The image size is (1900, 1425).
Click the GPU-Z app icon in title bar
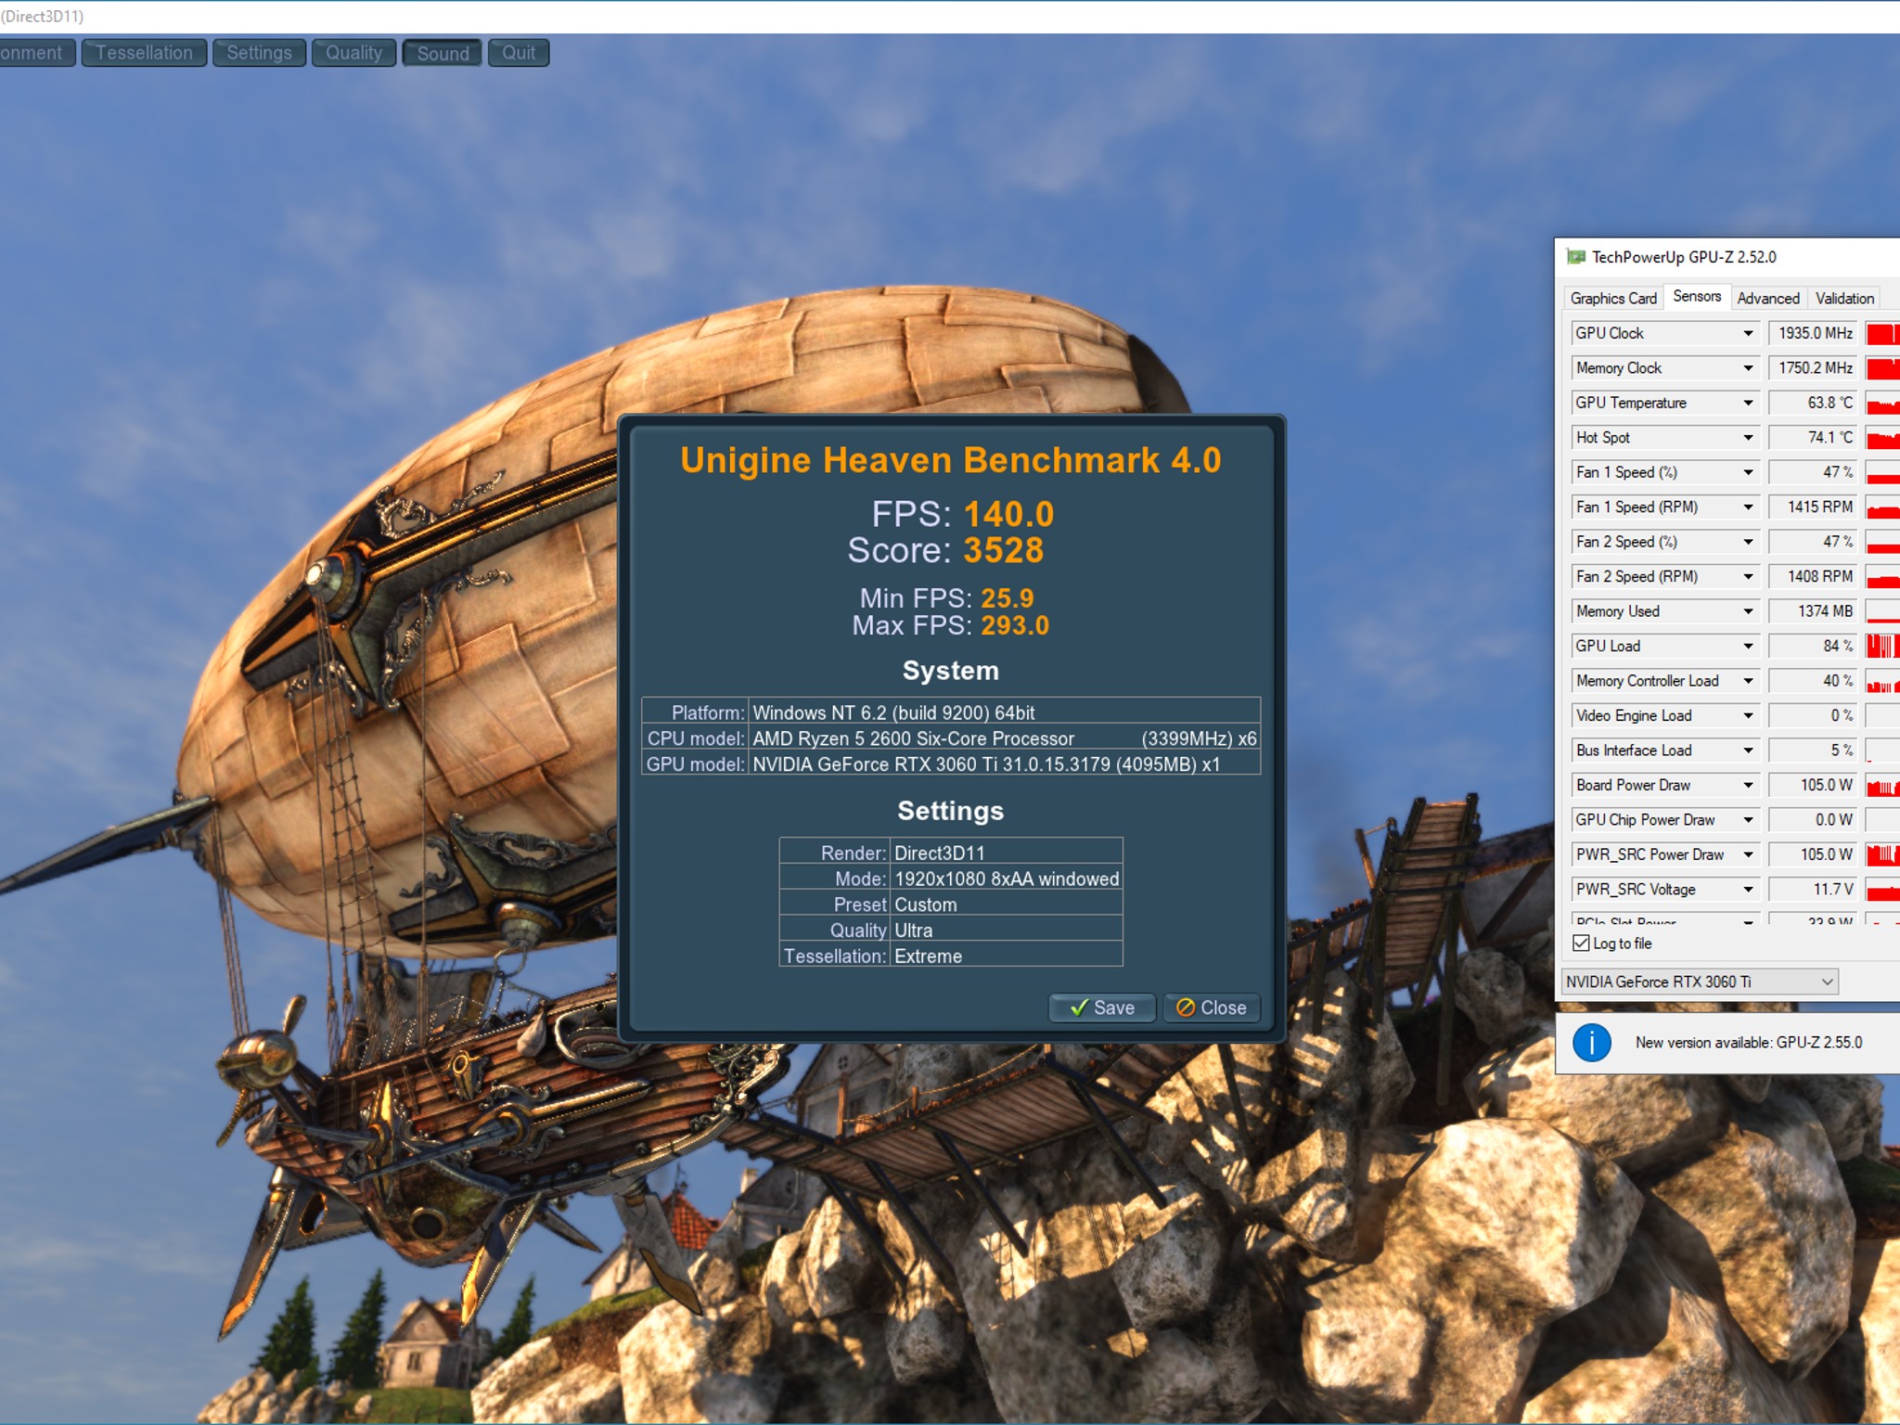coord(1575,257)
